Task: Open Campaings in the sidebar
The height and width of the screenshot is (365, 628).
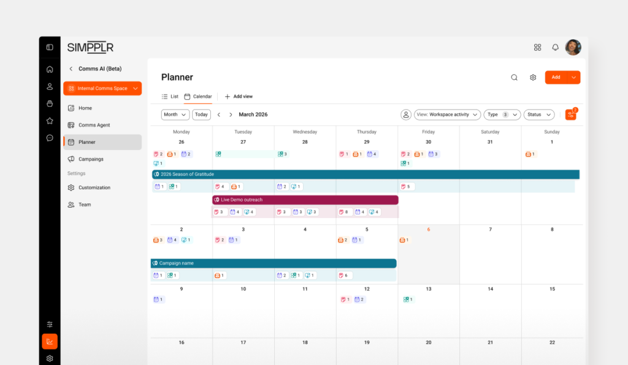Action: pyautogui.click(x=102, y=159)
